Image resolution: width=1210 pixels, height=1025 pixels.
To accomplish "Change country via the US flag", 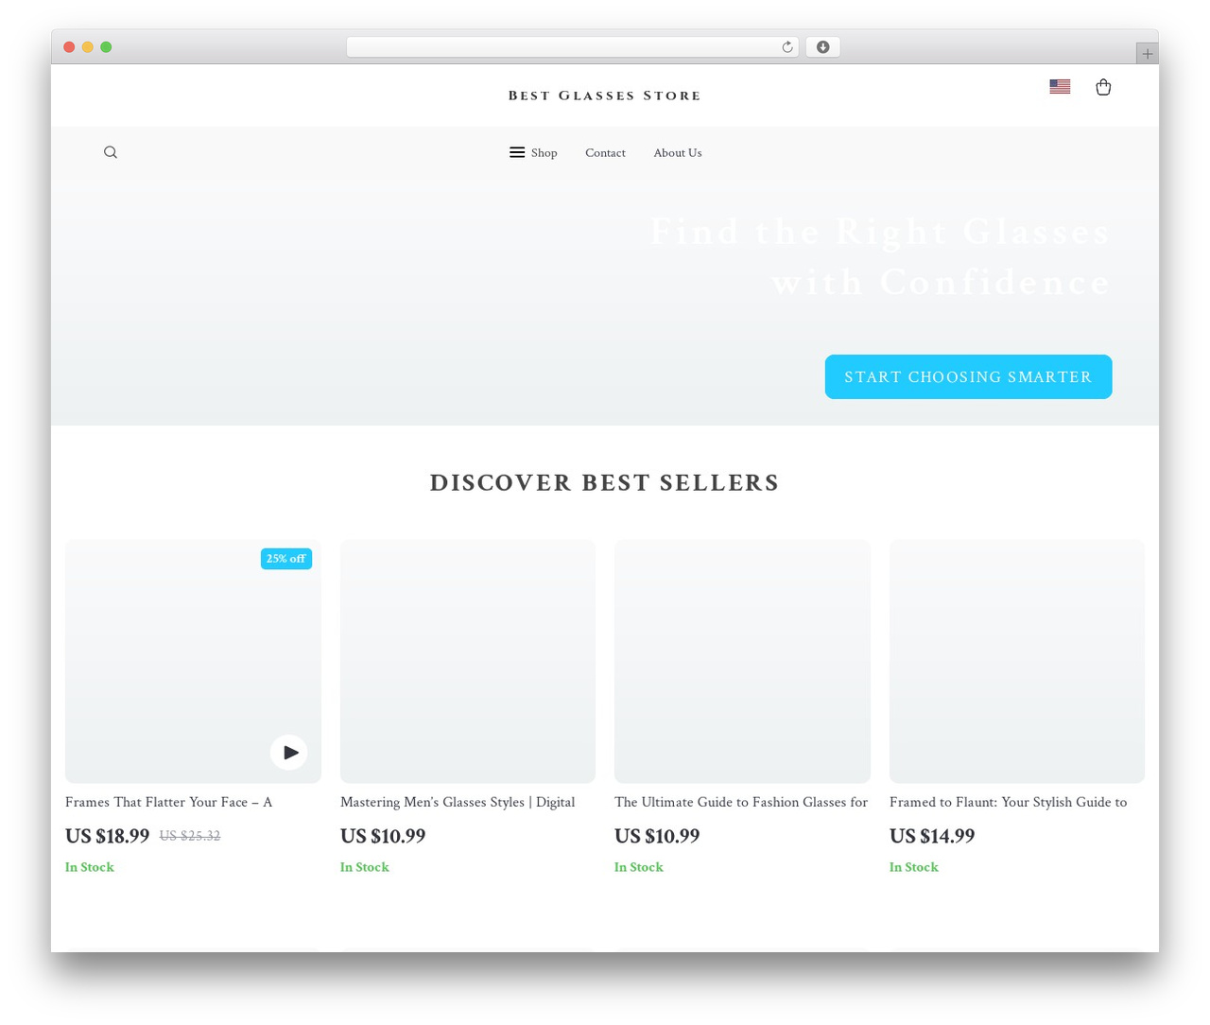I will coord(1060,86).
